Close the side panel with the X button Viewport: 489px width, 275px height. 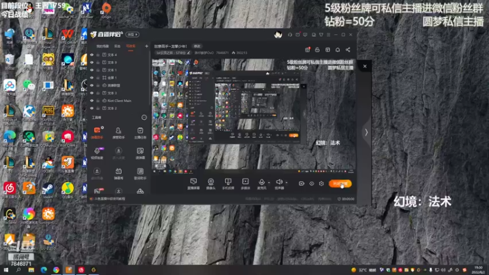click(x=364, y=66)
